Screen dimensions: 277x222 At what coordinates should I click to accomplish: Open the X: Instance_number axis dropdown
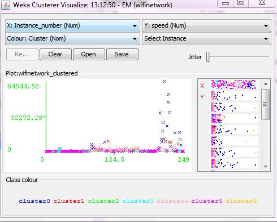point(72,25)
